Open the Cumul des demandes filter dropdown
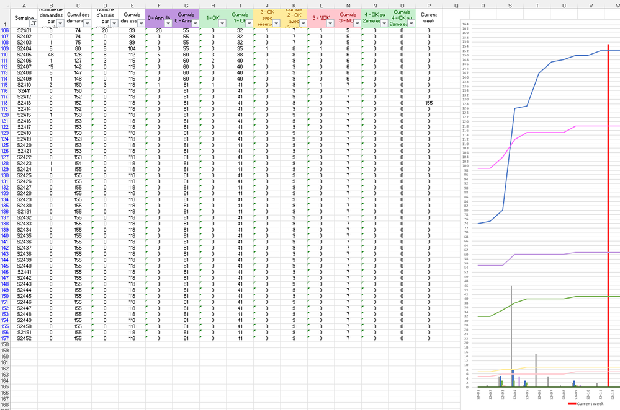 tap(88, 24)
